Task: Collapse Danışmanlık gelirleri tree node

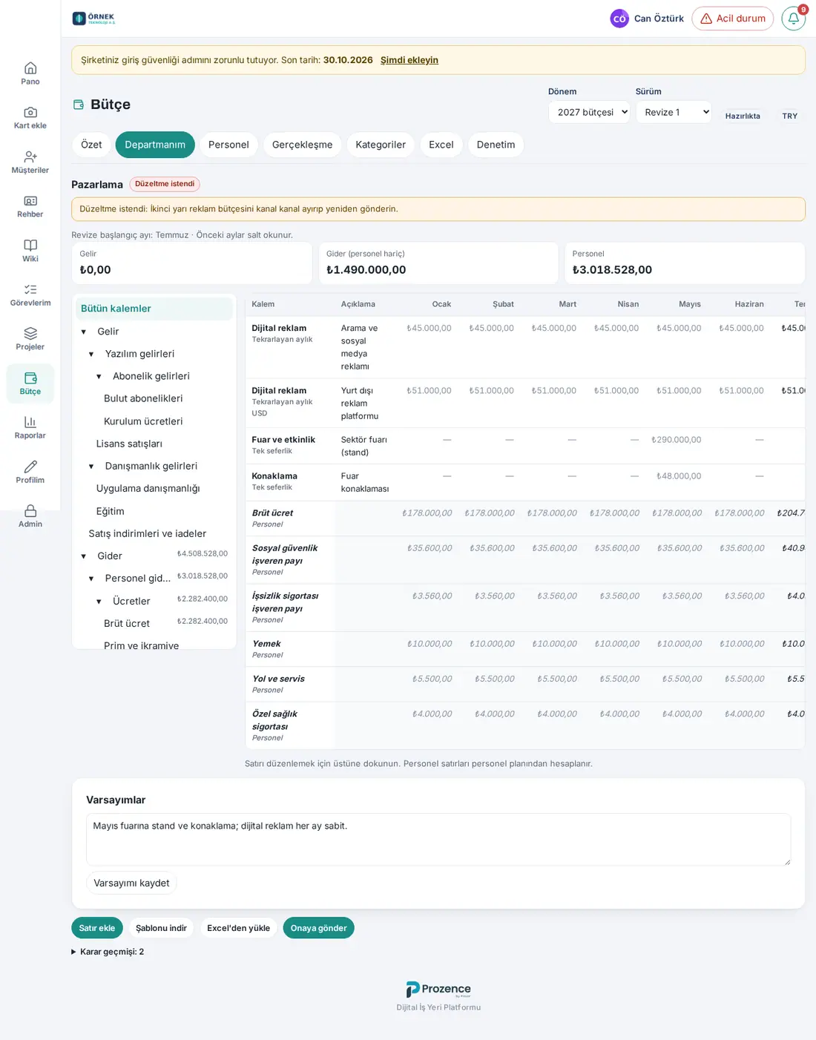Action: pos(91,466)
